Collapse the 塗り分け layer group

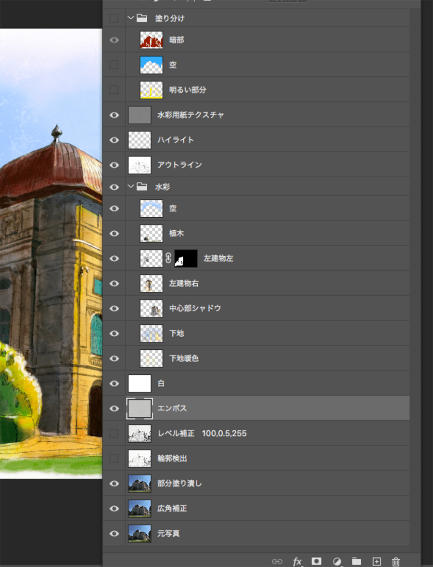click(130, 18)
